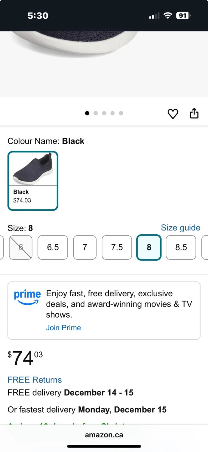The height and width of the screenshot is (452, 208).
Task: Tap the shoe product image
Action: click(78, 44)
